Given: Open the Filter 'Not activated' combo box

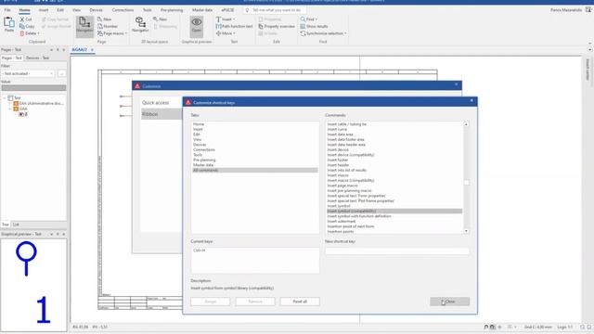Looking at the screenshot, I should click(28, 73).
